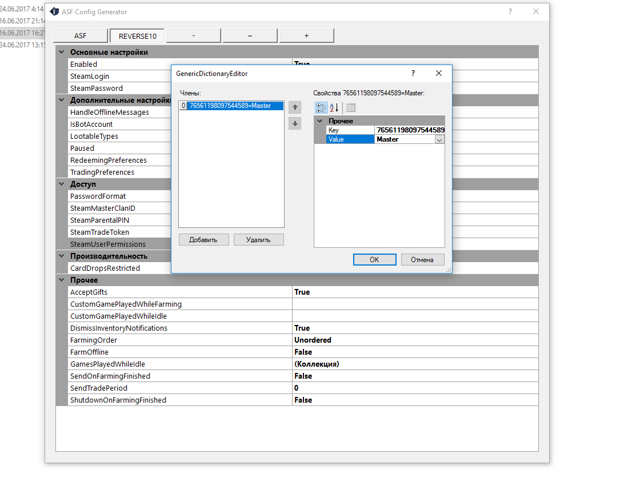
Task: Collapse the Производительность section
Action: coord(62,256)
